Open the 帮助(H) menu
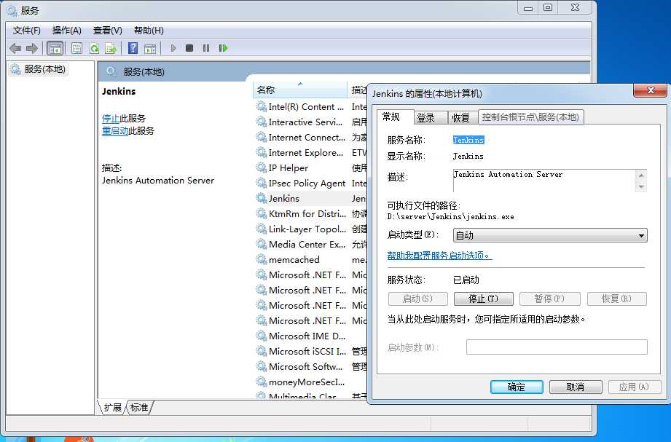This screenshot has width=671, height=442. (149, 31)
